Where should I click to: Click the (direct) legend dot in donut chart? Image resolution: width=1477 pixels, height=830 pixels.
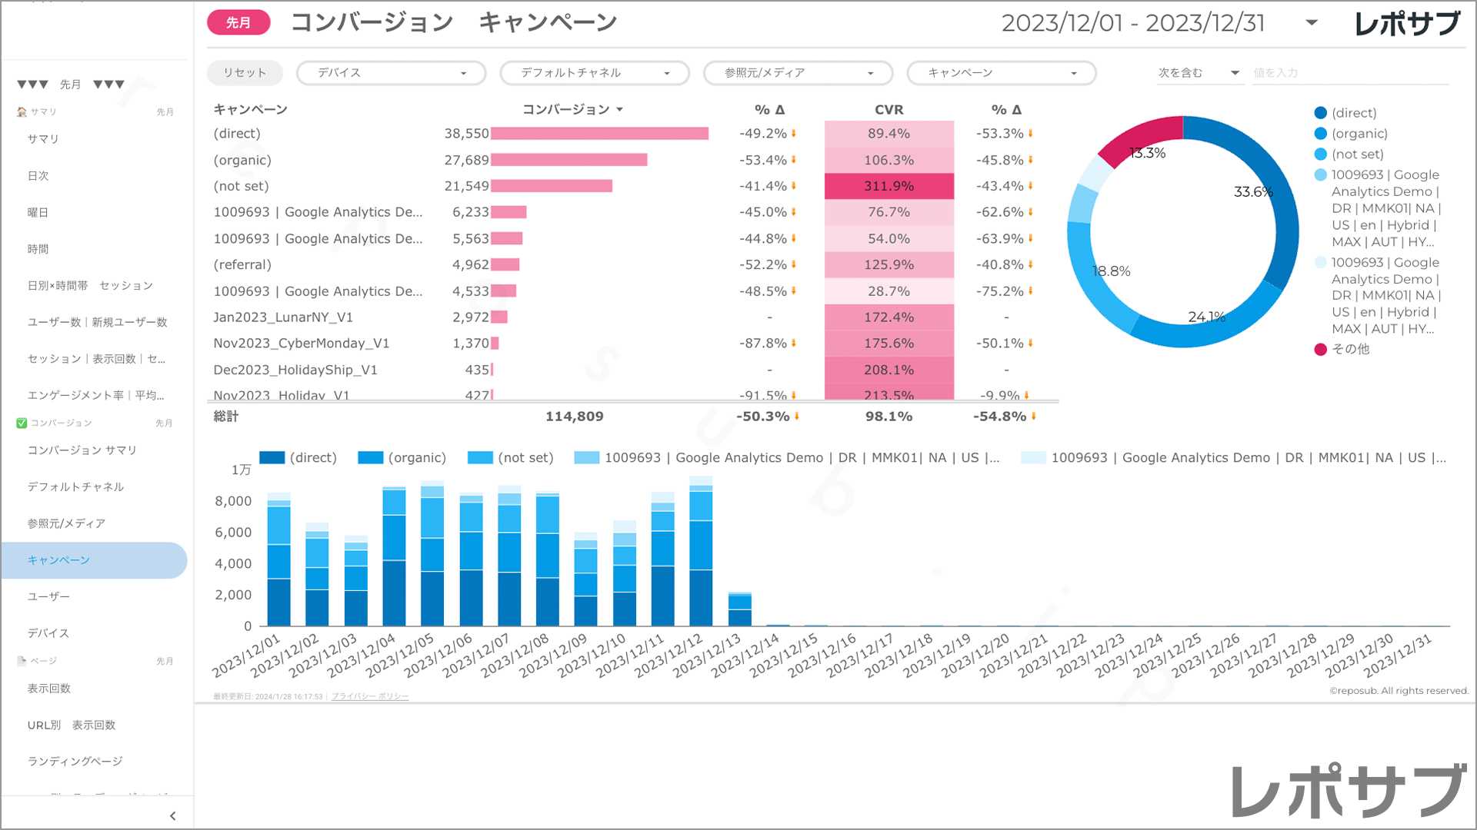pyautogui.click(x=1321, y=113)
